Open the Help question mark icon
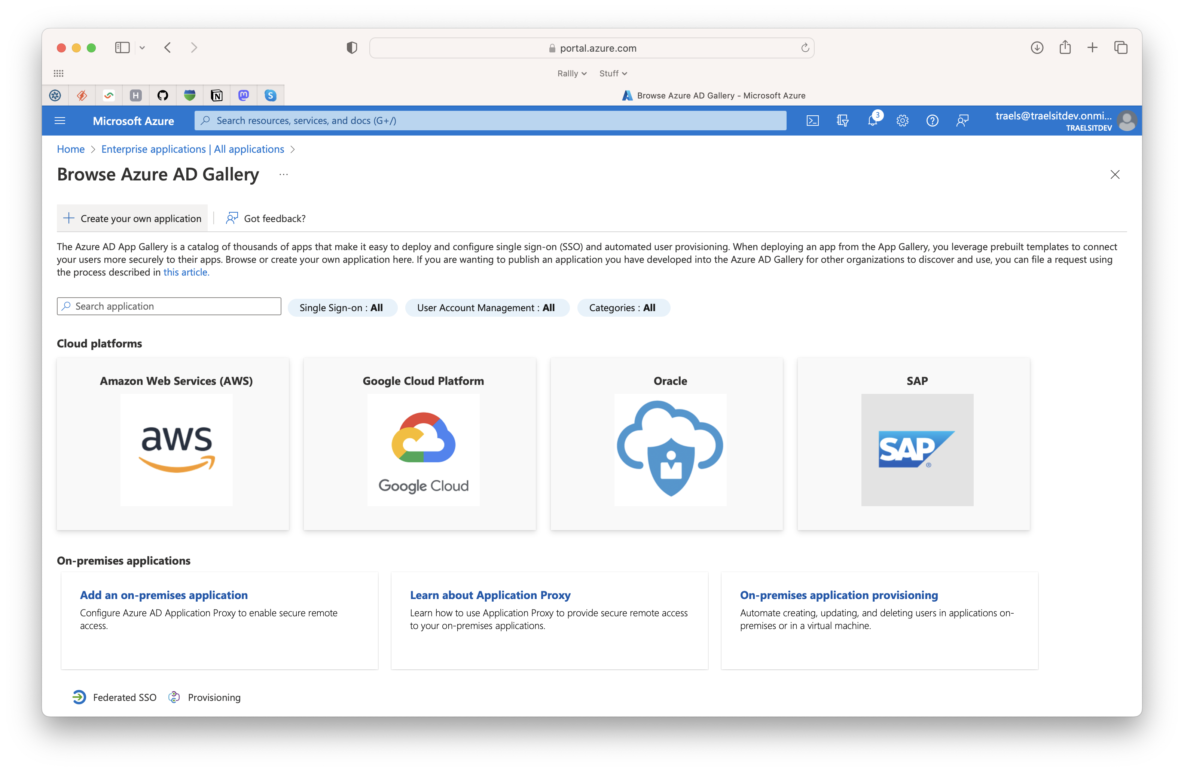Viewport: 1184px width, 772px height. [932, 121]
